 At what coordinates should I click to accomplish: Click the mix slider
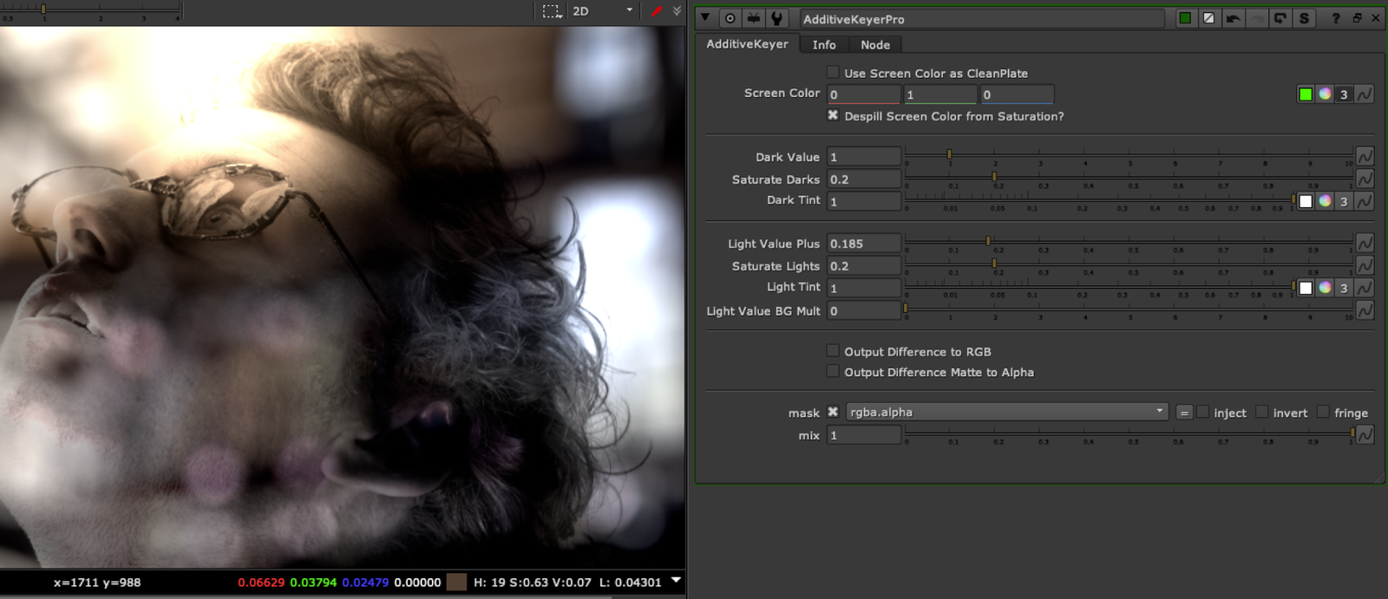1129,434
